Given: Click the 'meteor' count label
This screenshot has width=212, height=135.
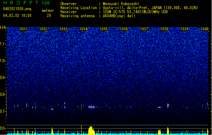Looking at the screenshot, I should [x=48, y=10].
